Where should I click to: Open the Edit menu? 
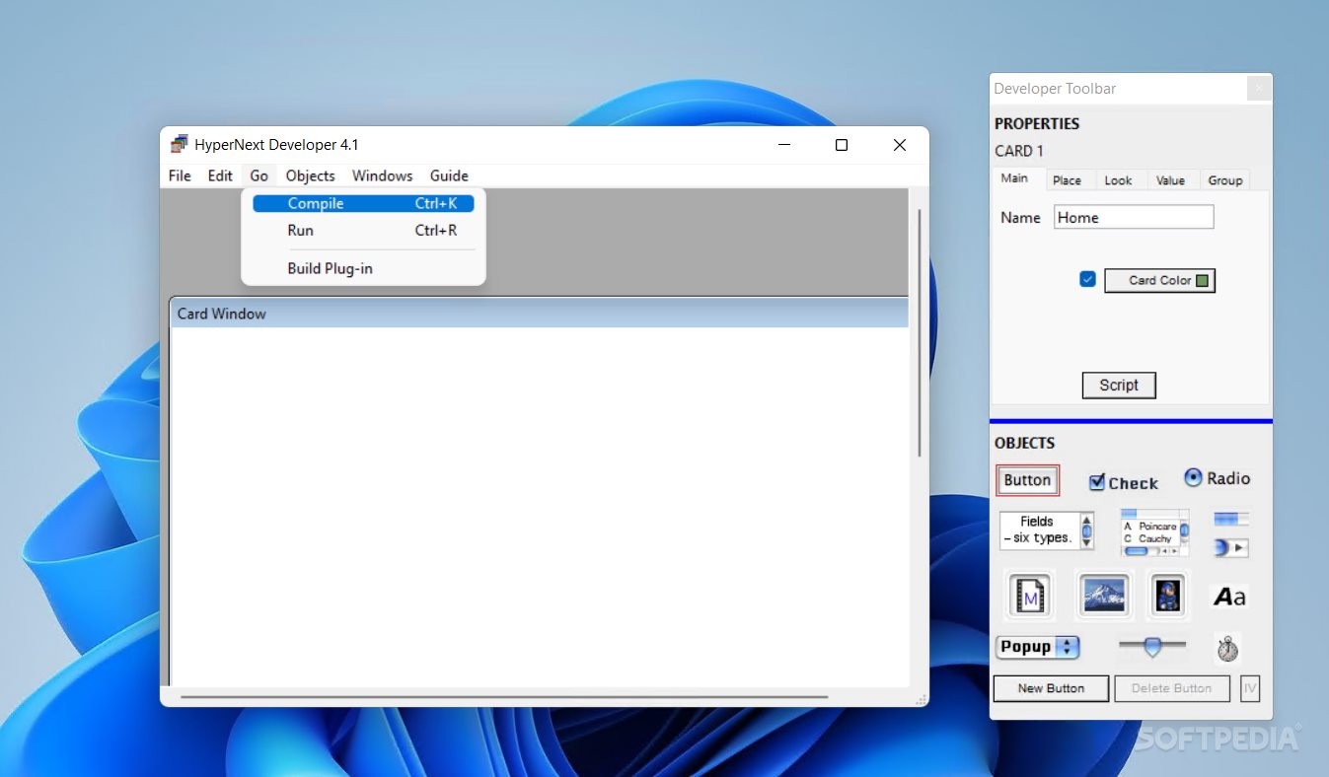click(220, 176)
